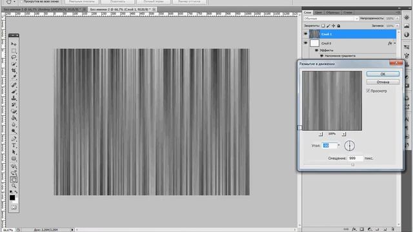The height and width of the screenshot is (232, 413).
Task: Create a new layer
Action: (385, 229)
